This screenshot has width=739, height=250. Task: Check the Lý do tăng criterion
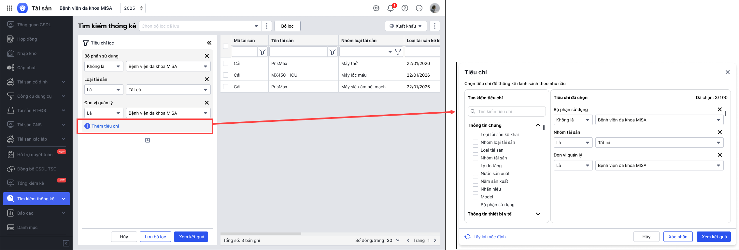[x=476, y=166]
